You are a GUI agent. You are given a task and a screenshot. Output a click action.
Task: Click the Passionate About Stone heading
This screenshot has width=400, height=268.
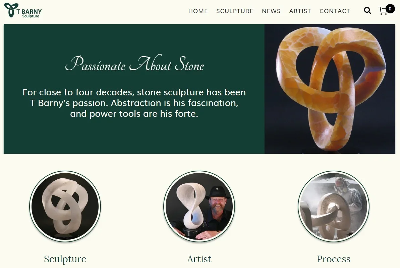134,63
